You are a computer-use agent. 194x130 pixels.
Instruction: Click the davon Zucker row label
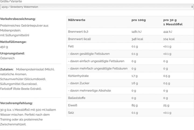point(78,83)
